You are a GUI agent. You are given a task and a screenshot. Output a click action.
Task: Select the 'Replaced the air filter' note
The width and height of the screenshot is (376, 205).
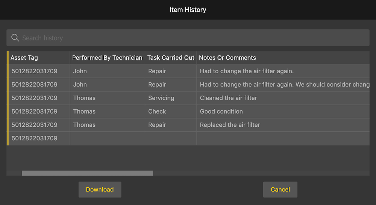(x=230, y=125)
